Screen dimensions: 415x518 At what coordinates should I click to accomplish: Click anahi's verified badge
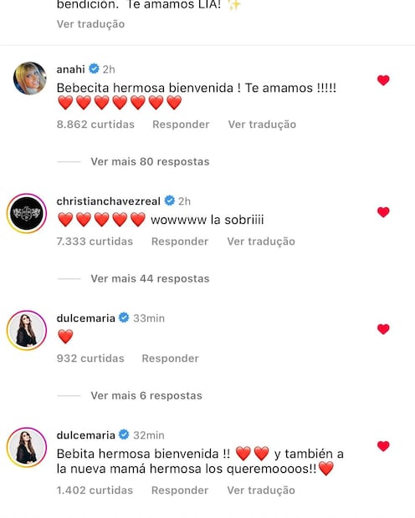[x=94, y=69]
